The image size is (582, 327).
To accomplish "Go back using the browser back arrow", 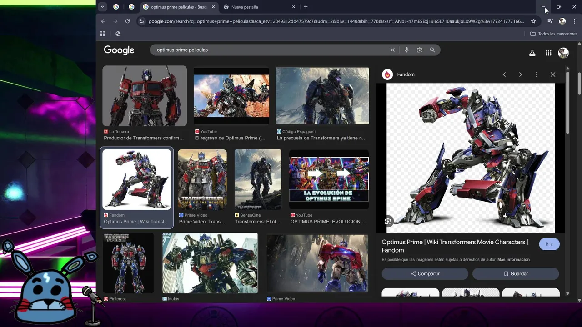I will [x=103, y=21].
